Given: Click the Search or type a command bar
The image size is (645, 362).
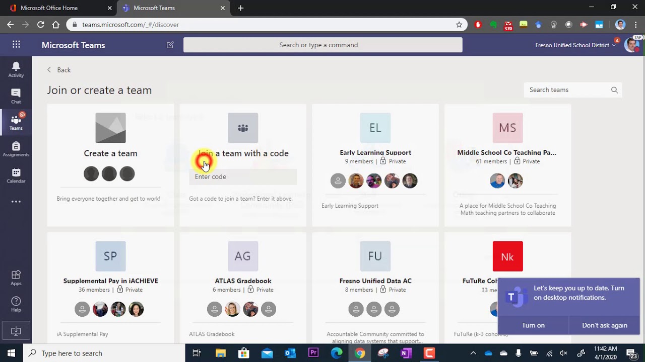Looking at the screenshot, I should click(x=322, y=45).
